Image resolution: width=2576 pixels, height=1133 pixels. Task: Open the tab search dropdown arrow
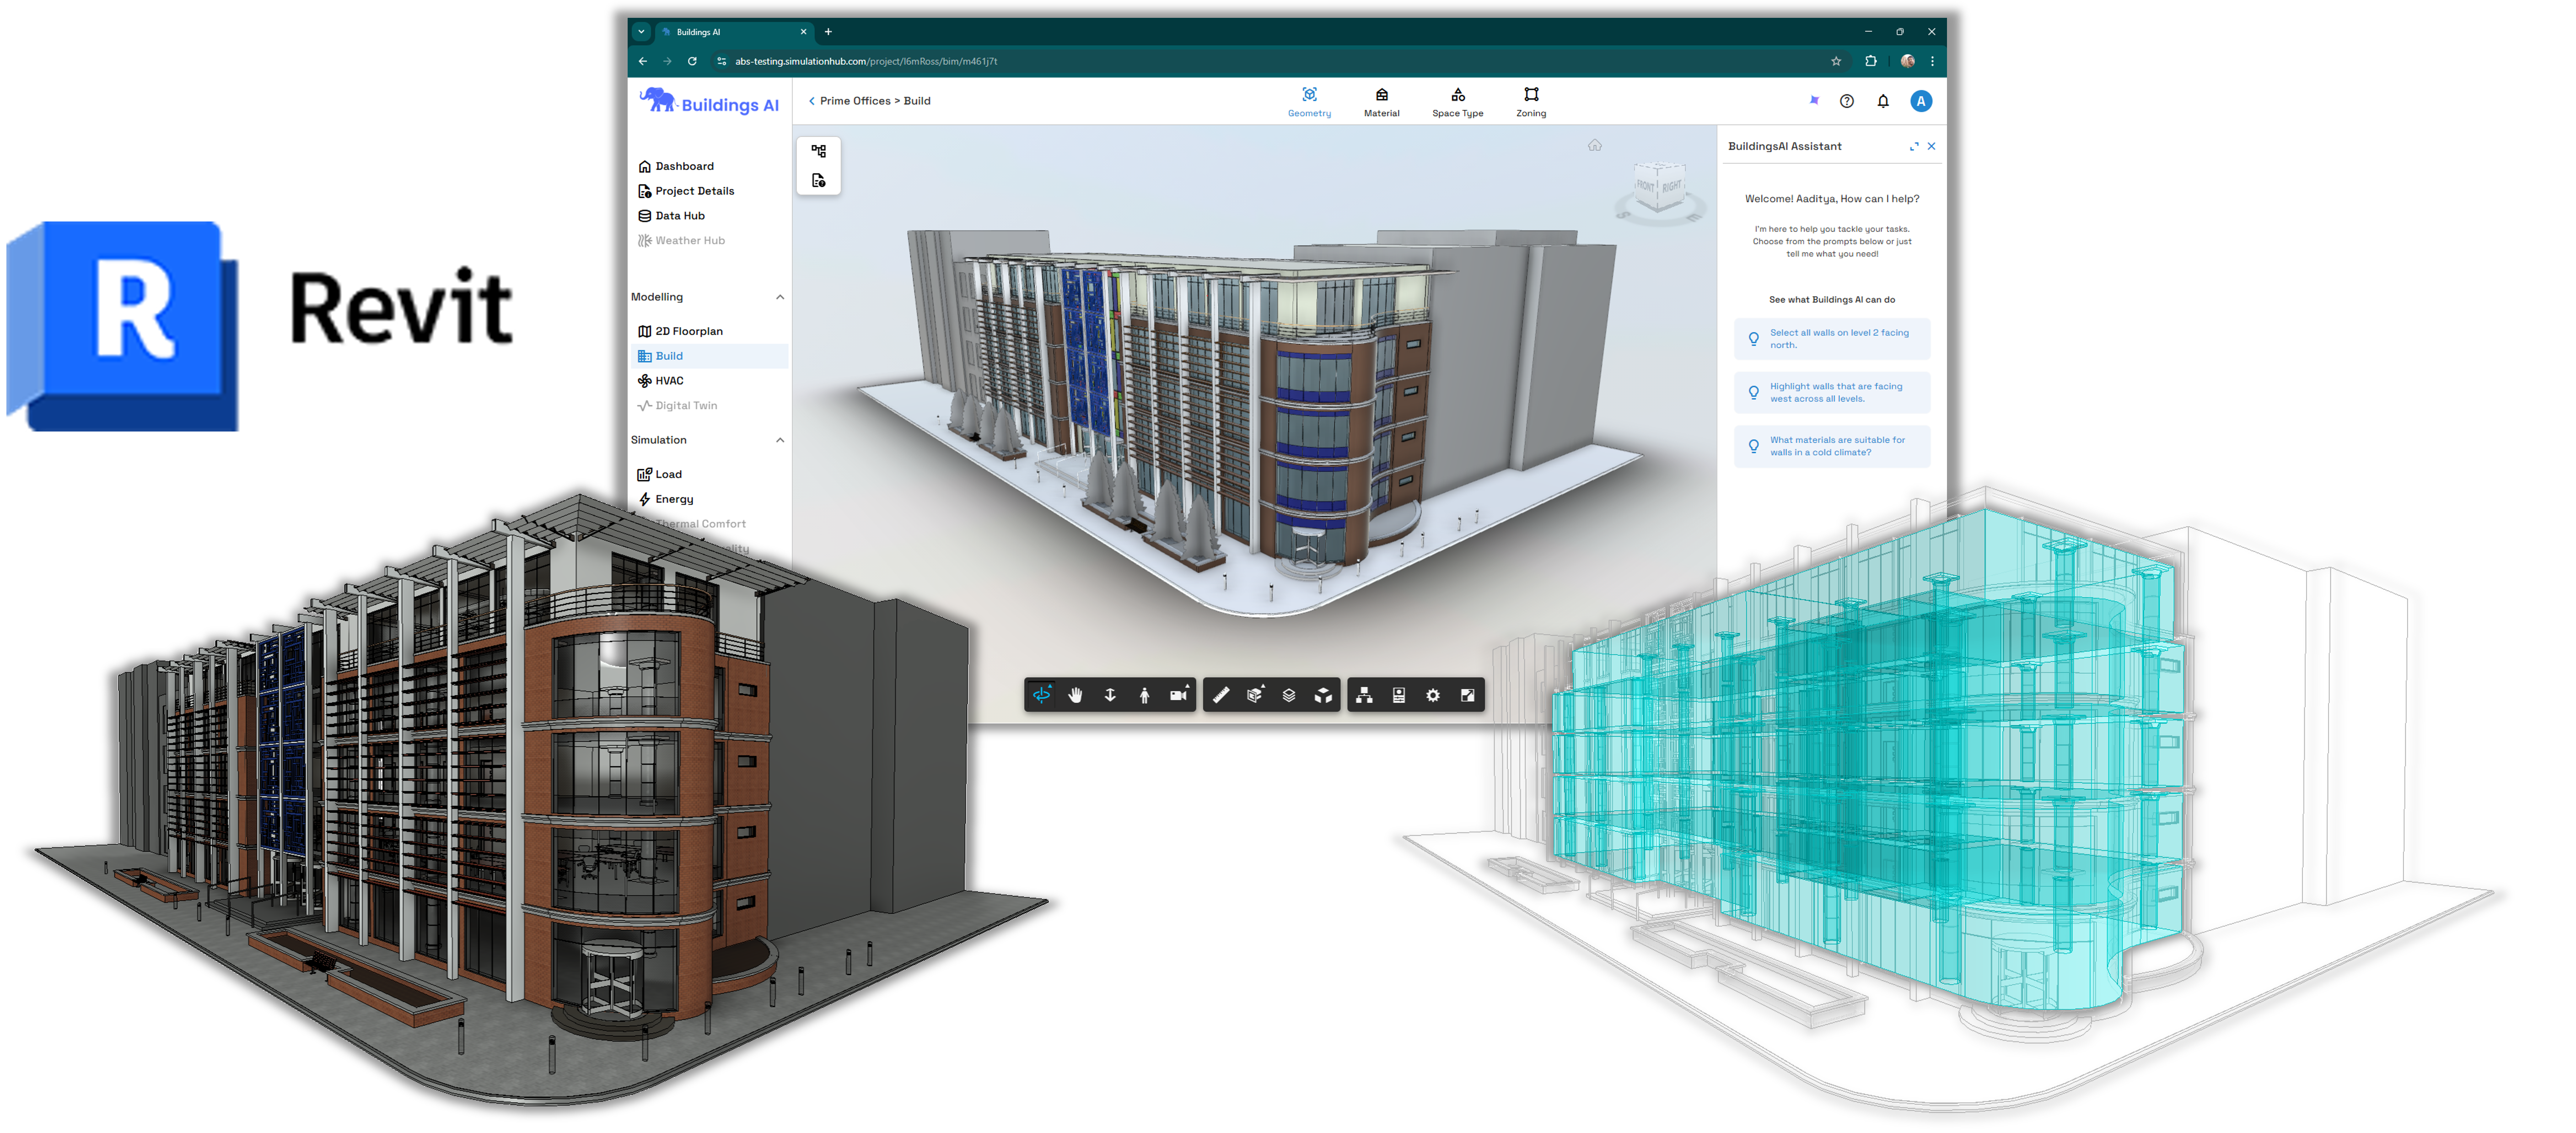641,32
